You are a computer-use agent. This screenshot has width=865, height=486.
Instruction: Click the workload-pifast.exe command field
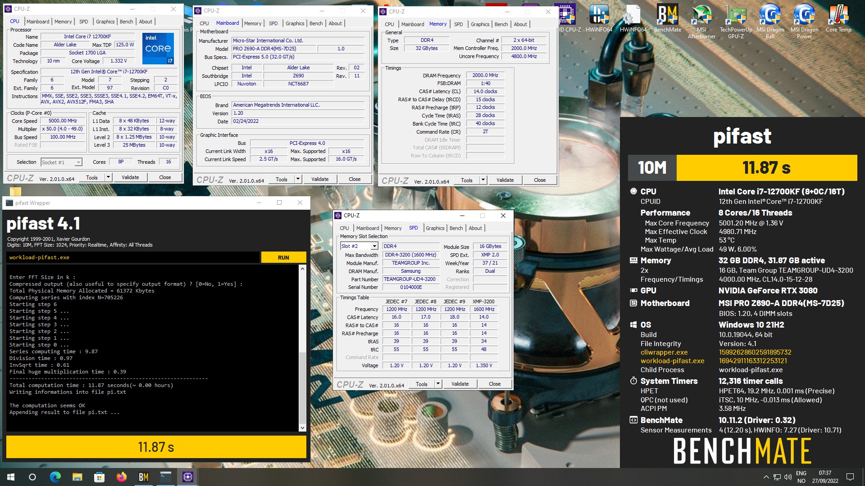(133, 257)
